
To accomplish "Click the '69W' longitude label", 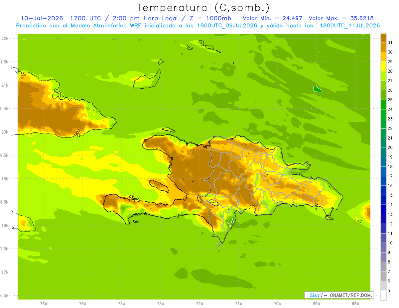I will [x=316, y=304].
